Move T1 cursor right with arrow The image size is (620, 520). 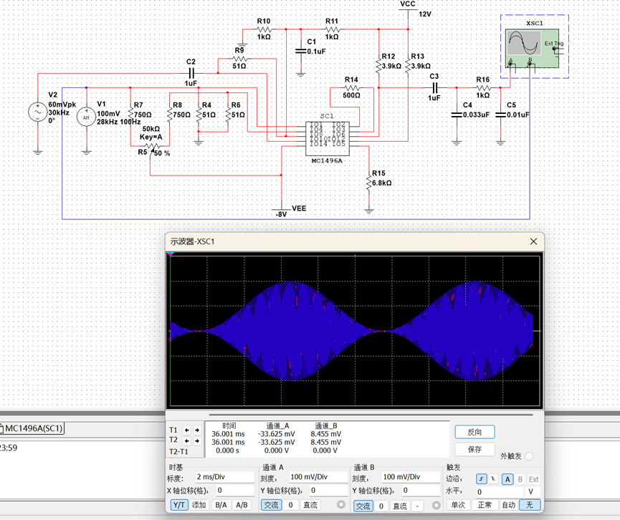(x=197, y=430)
